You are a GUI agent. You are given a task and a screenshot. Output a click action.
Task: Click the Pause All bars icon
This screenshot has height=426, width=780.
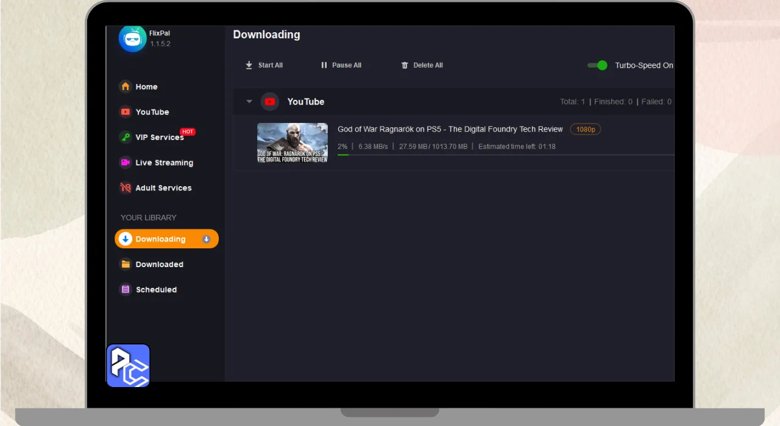point(324,65)
